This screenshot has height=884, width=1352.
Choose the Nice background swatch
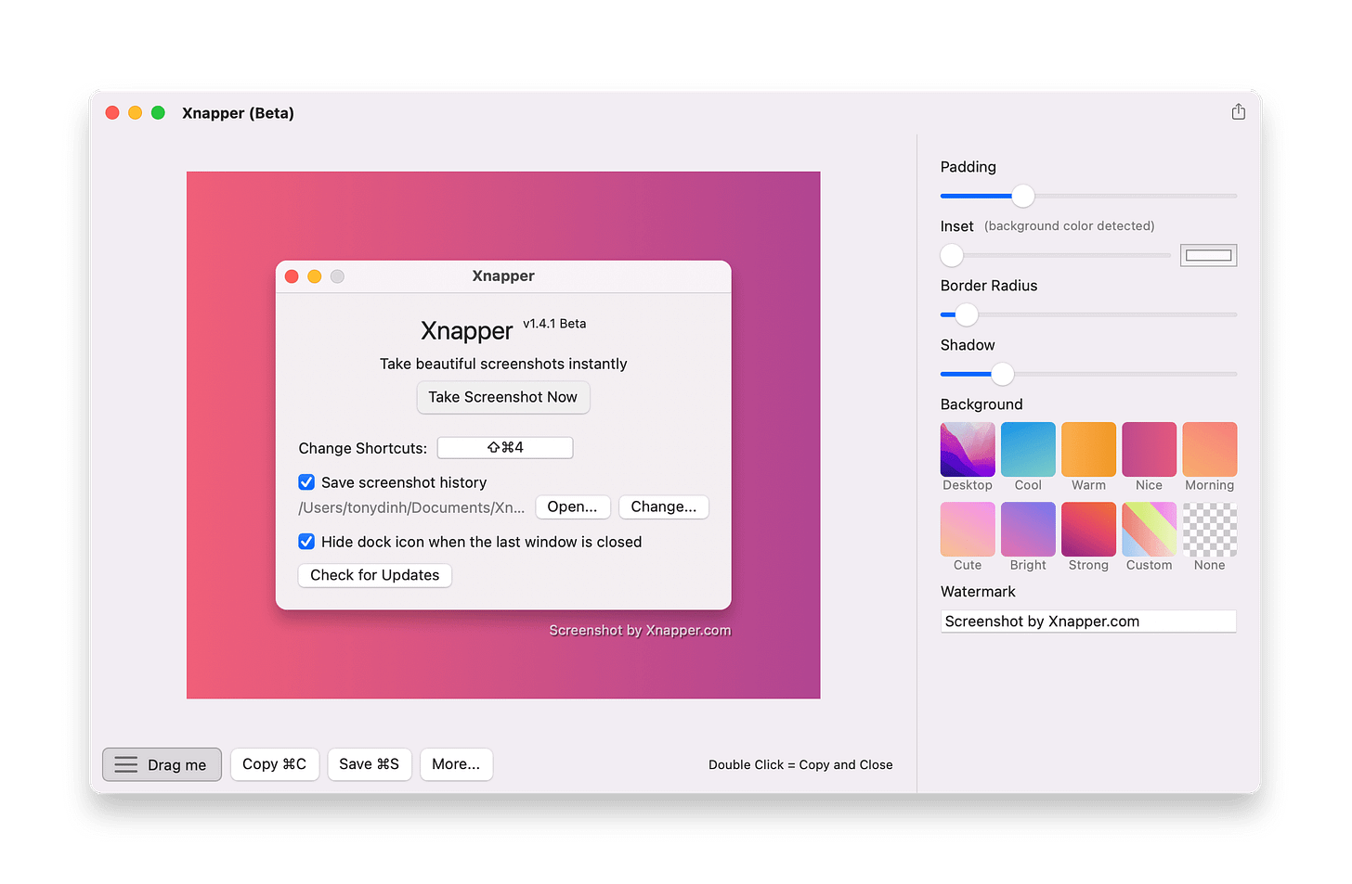(x=1149, y=449)
